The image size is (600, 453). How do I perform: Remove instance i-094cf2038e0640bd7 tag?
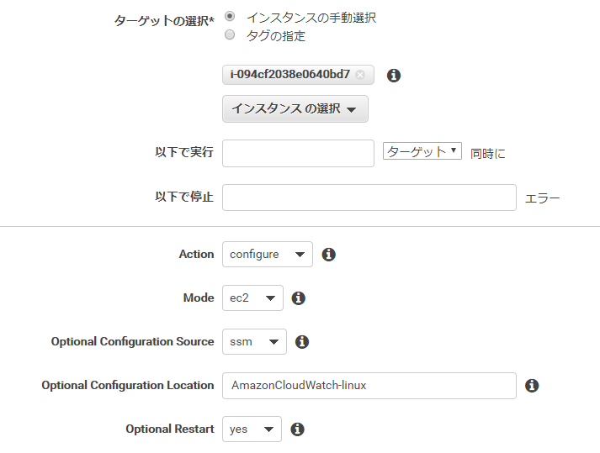[x=359, y=75]
